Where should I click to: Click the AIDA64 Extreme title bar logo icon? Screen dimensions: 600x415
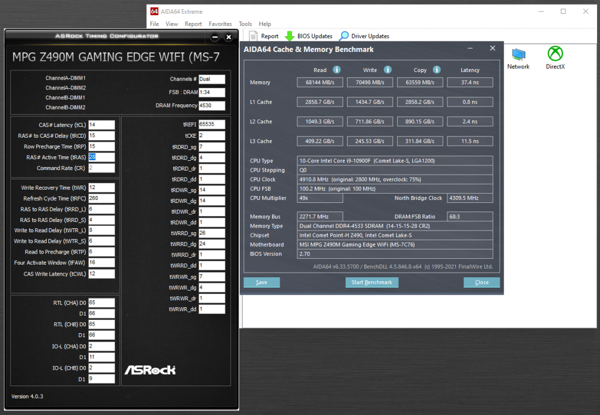click(154, 12)
